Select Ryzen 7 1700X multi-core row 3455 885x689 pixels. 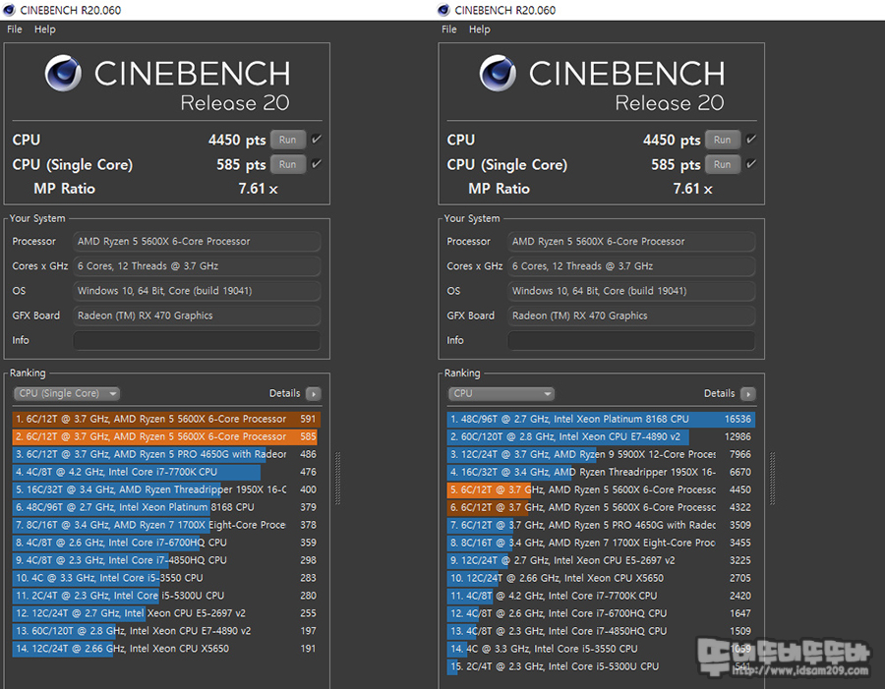(x=601, y=543)
